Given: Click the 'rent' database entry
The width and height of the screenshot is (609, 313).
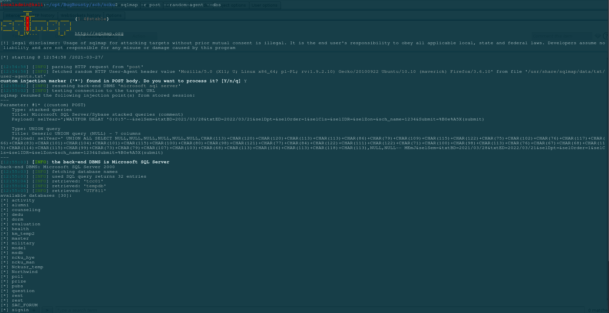Looking at the screenshot, I should click(x=18, y=296).
